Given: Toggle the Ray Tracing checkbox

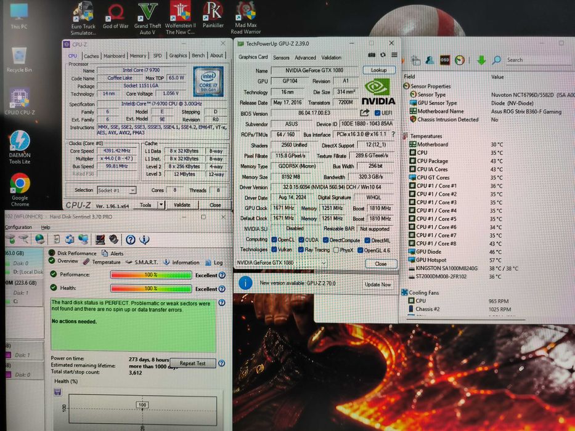Looking at the screenshot, I should point(301,249).
